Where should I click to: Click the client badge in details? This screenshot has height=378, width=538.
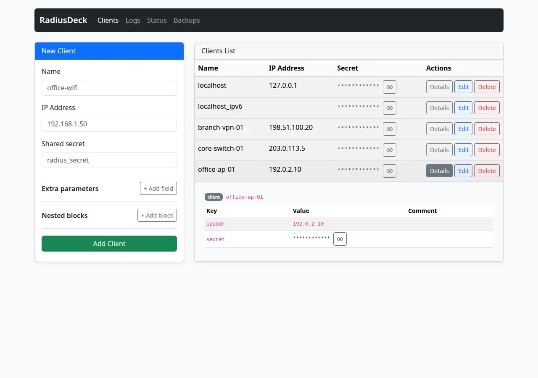214,197
